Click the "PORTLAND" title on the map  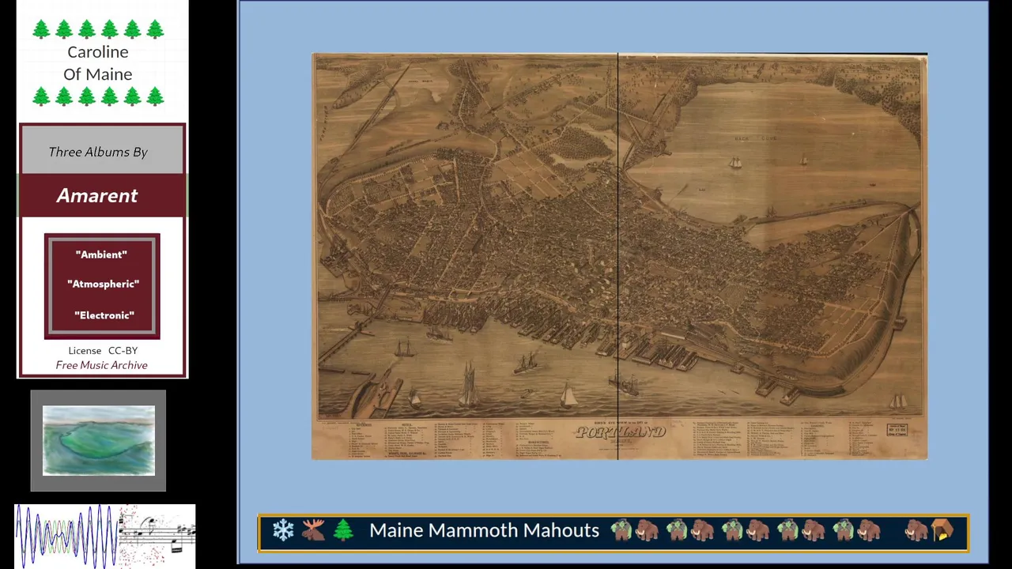point(621,432)
